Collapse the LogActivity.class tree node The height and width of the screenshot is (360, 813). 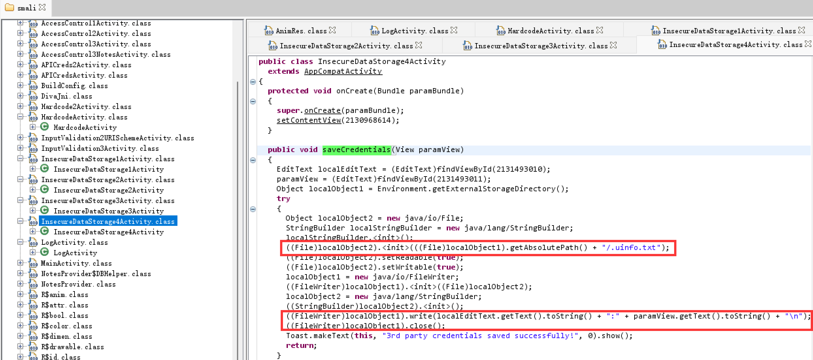click(20, 242)
